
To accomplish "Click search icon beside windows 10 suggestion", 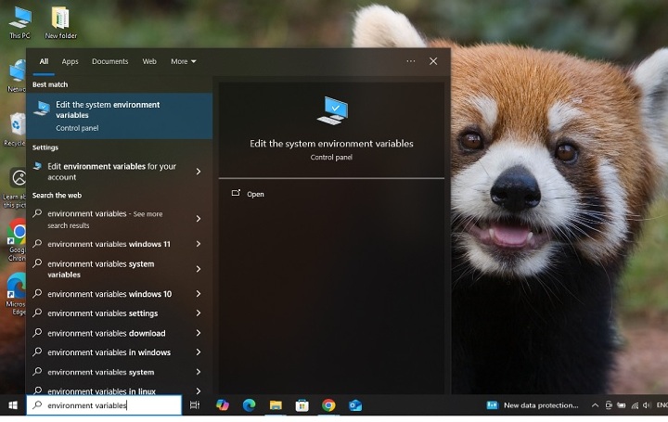I will (x=37, y=293).
